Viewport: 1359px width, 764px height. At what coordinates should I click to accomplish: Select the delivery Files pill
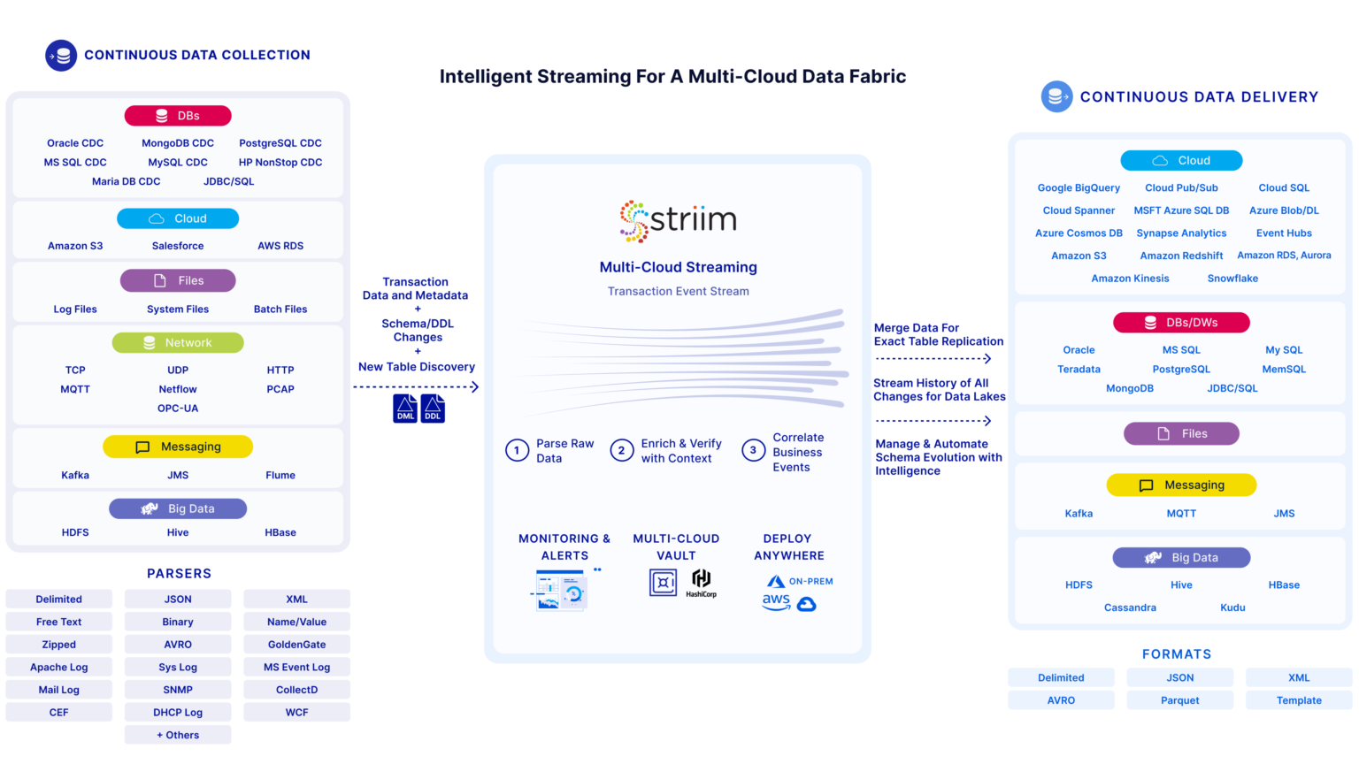click(x=1181, y=433)
